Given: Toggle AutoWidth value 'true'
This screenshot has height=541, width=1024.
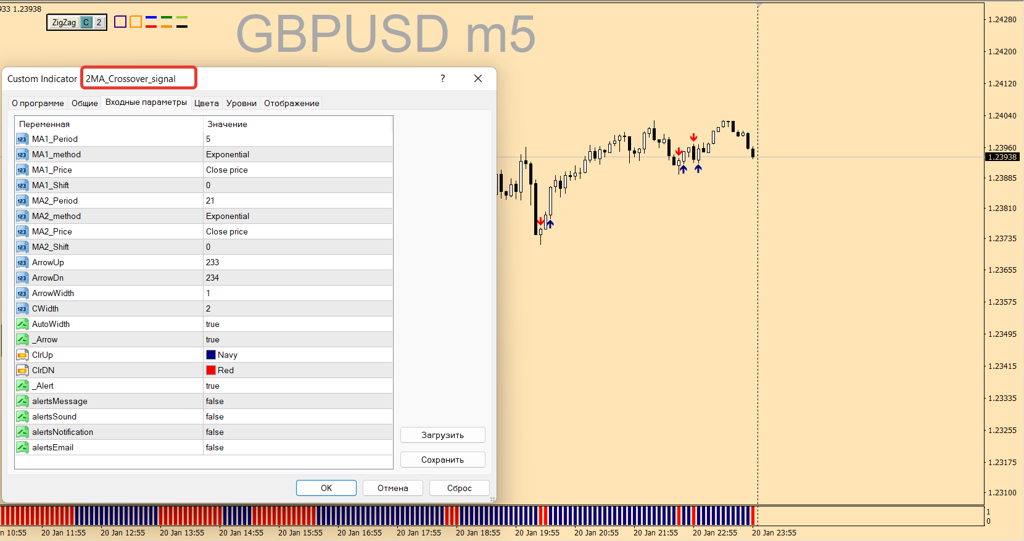Looking at the screenshot, I should click(x=298, y=324).
